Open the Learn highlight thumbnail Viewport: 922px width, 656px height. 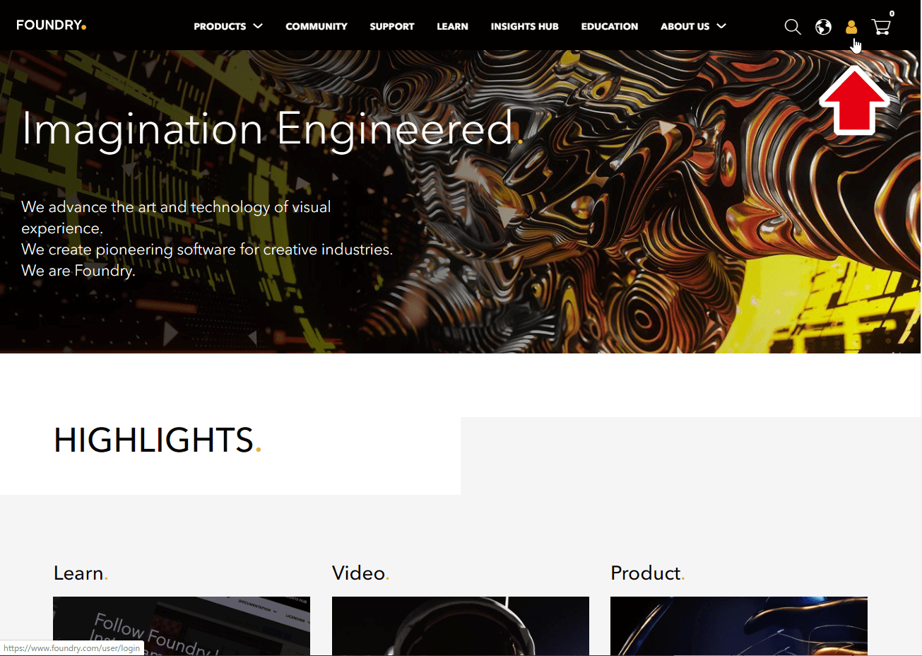pos(182,626)
